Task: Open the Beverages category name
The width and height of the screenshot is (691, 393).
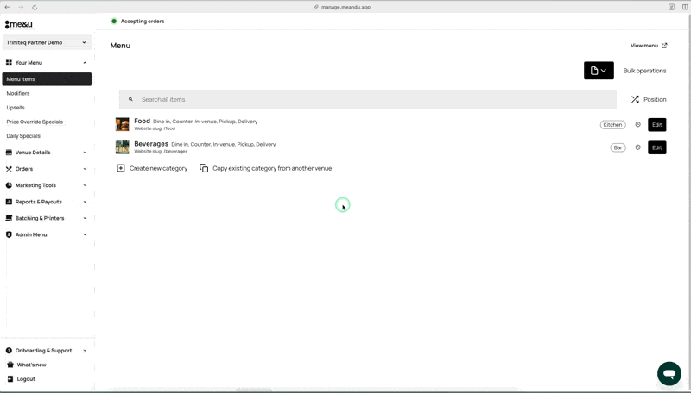Action: (x=151, y=144)
